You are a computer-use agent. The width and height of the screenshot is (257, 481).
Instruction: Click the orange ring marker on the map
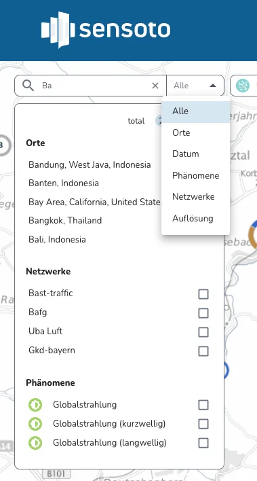(253, 234)
